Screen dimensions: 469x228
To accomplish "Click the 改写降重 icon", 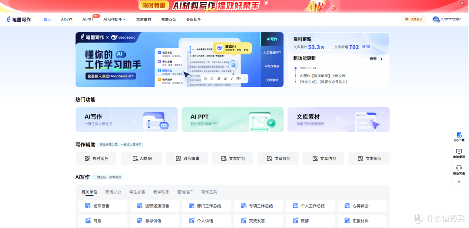I will [178, 159].
